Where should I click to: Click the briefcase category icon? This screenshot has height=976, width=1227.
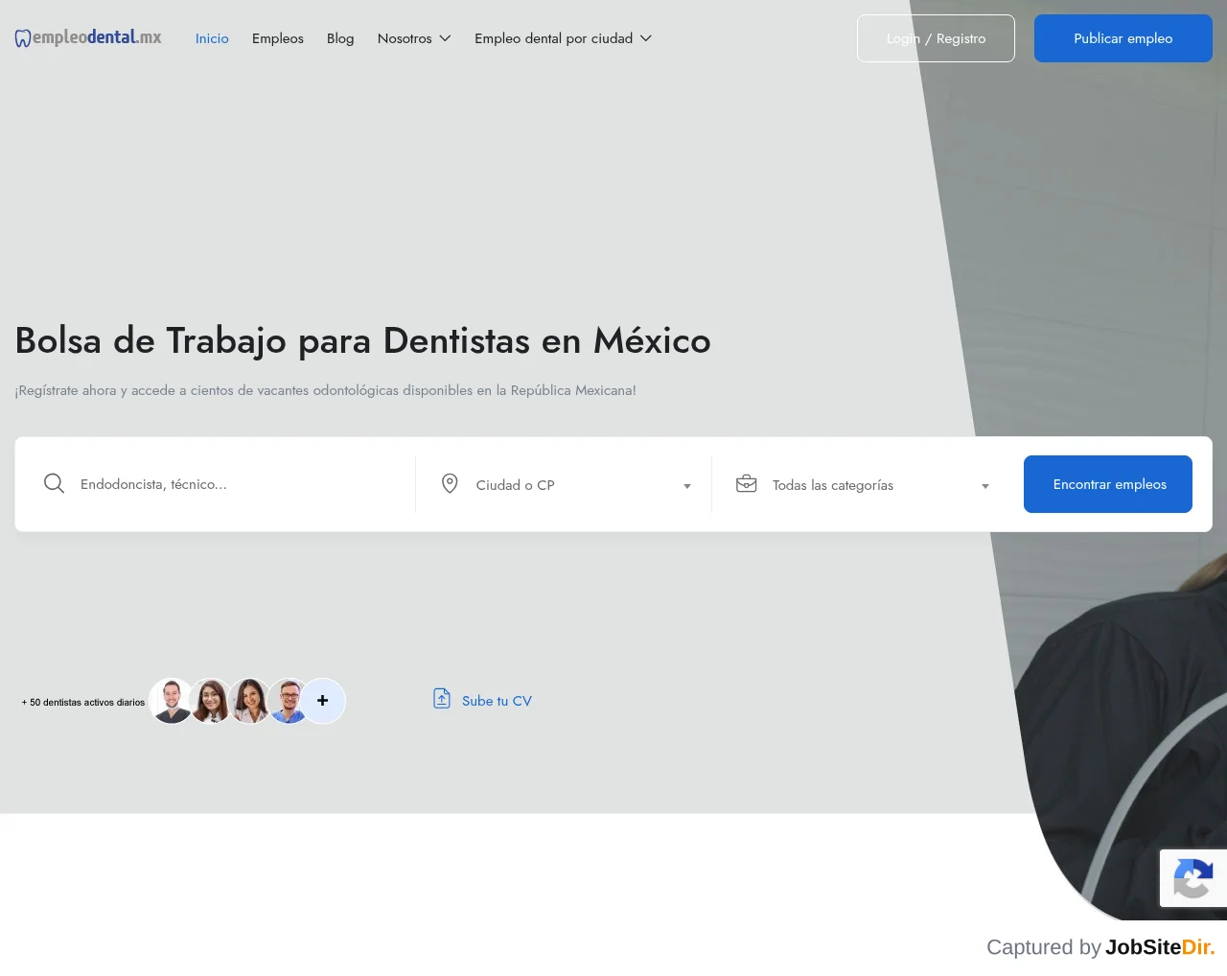(747, 483)
